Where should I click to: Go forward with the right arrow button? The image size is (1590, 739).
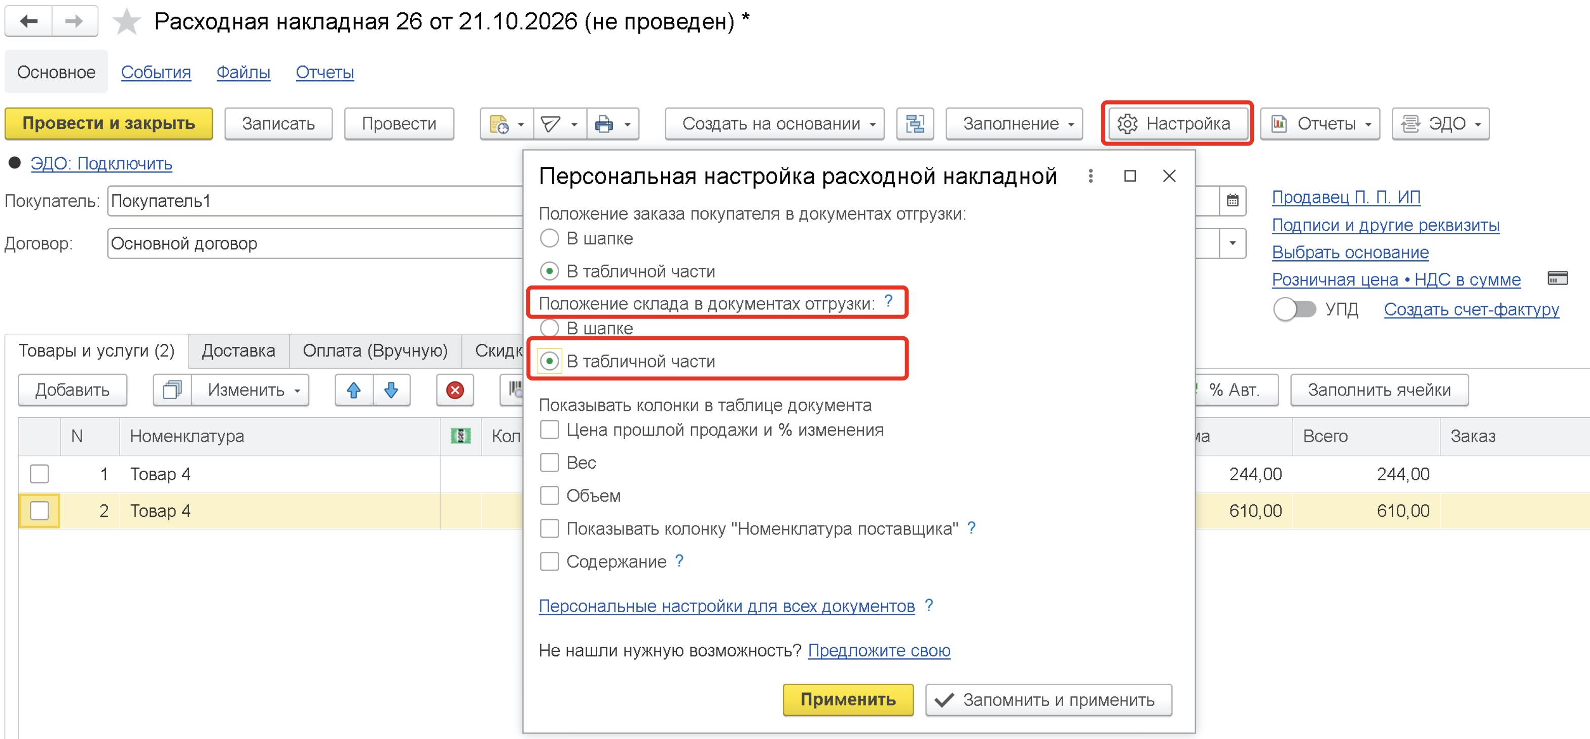tap(75, 22)
